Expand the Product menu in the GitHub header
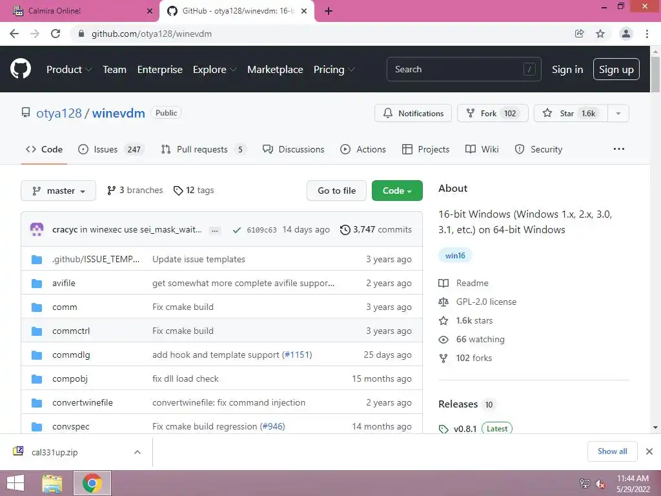This screenshot has height=496, width=661. [68, 70]
